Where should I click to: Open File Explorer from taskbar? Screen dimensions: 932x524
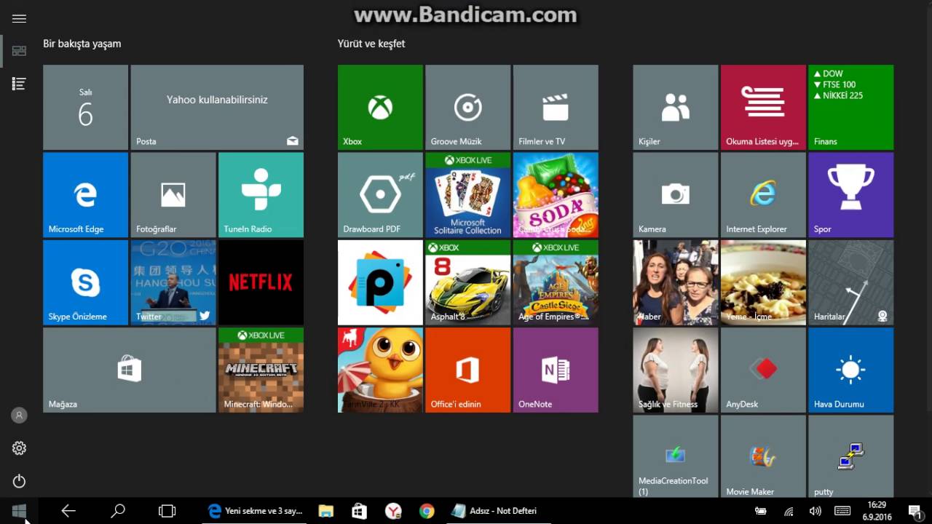tap(325, 511)
